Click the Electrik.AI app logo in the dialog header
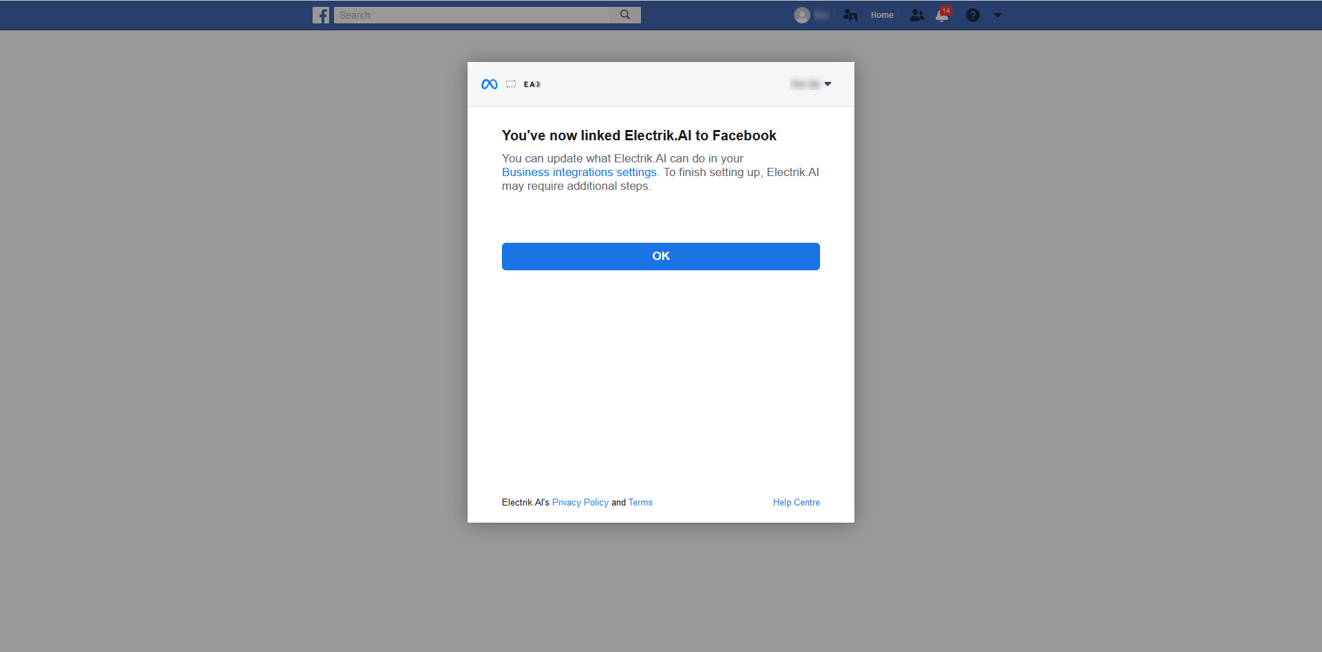This screenshot has width=1322, height=652. 532,84
